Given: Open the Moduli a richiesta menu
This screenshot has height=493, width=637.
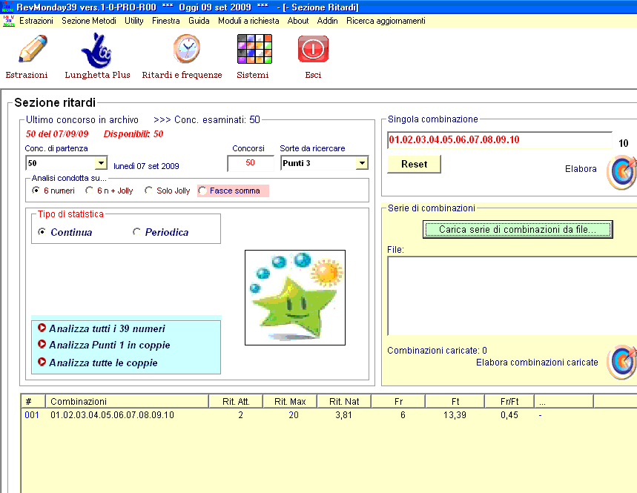Looking at the screenshot, I should 248,21.
